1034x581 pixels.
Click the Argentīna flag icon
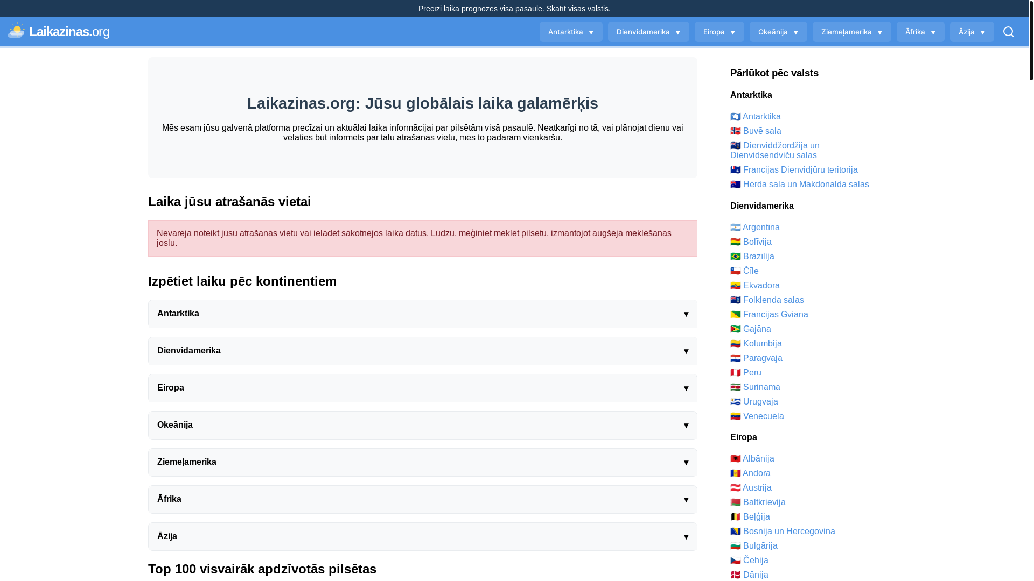click(x=735, y=228)
